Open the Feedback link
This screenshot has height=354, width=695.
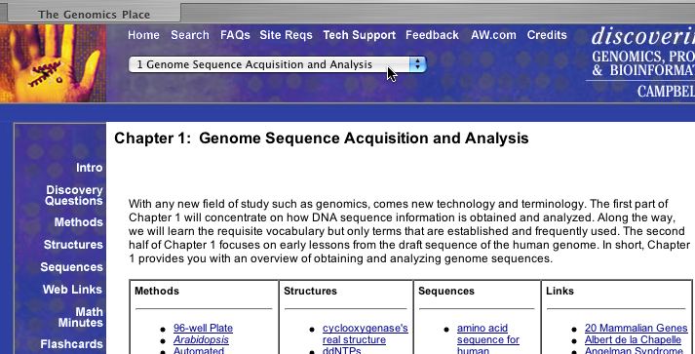point(432,35)
